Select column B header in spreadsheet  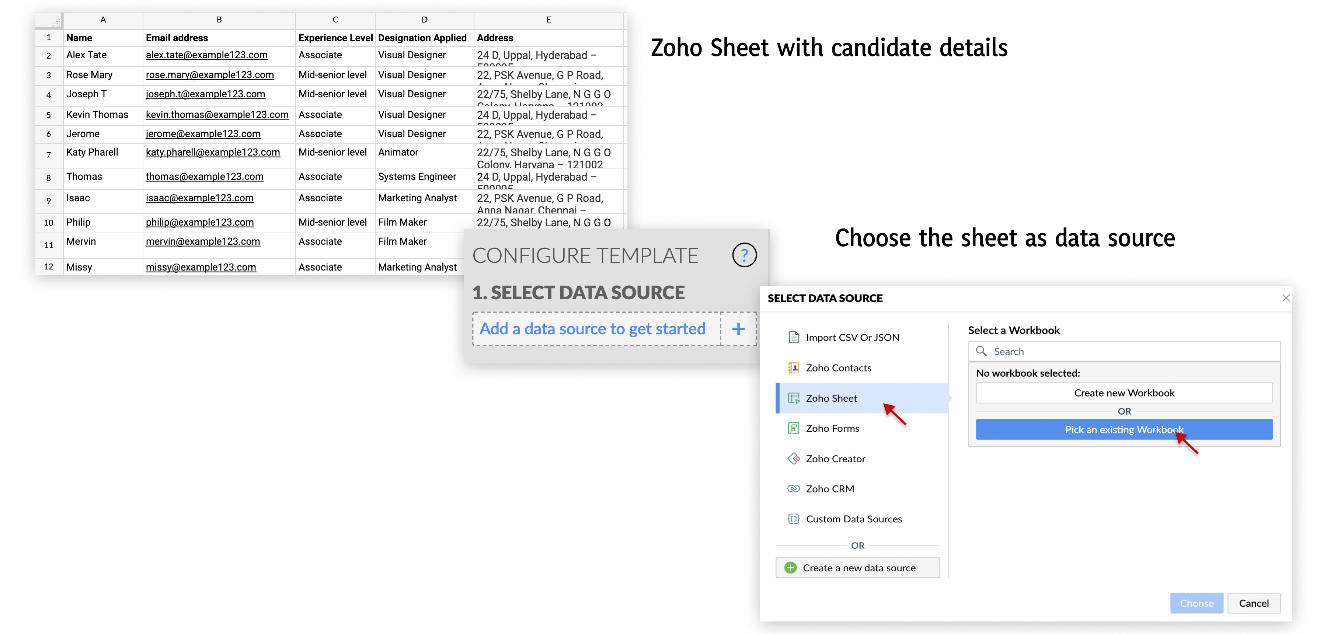tap(219, 20)
